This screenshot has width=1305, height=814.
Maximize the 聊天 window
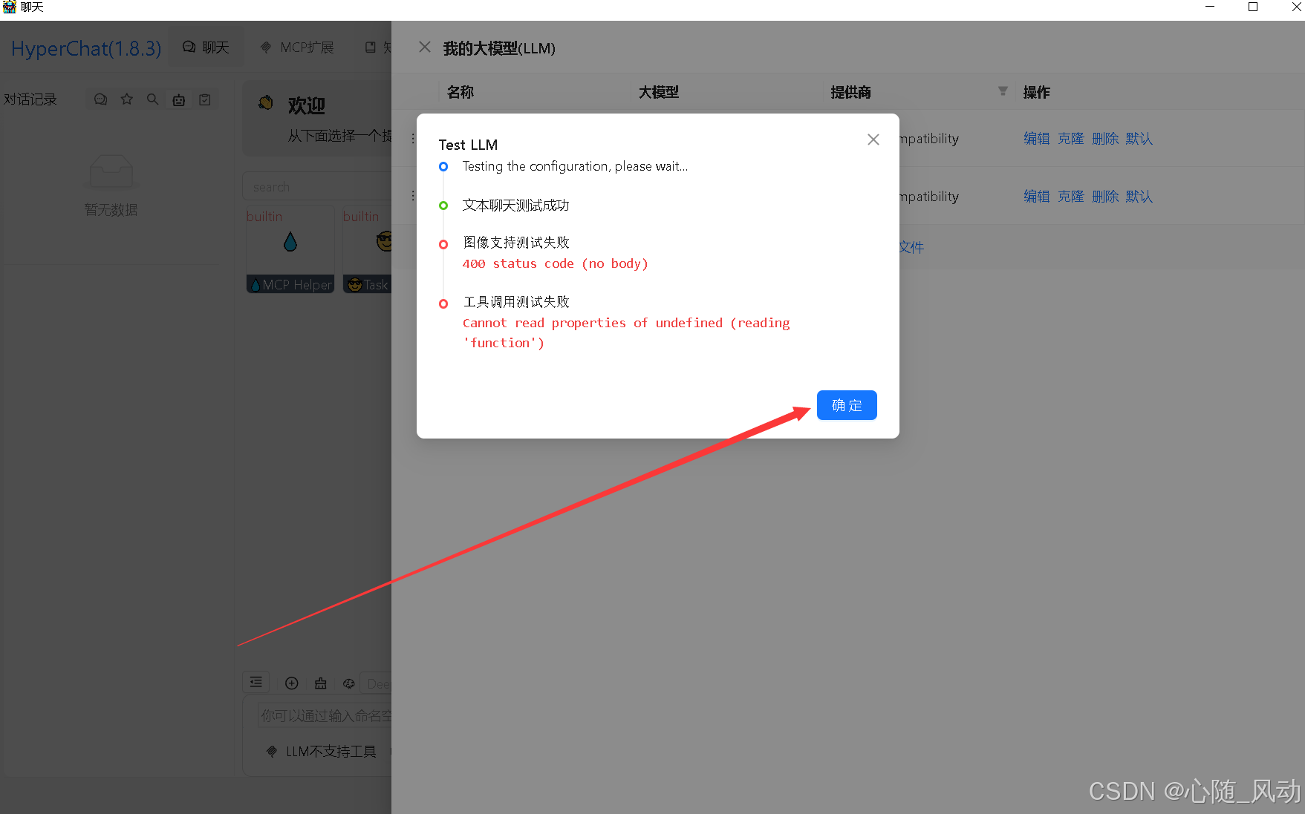click(x=1253, y=7)
